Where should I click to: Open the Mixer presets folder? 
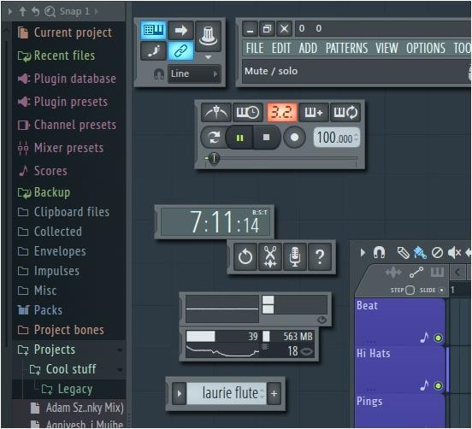pyautogui.click(x=60, y=148)
